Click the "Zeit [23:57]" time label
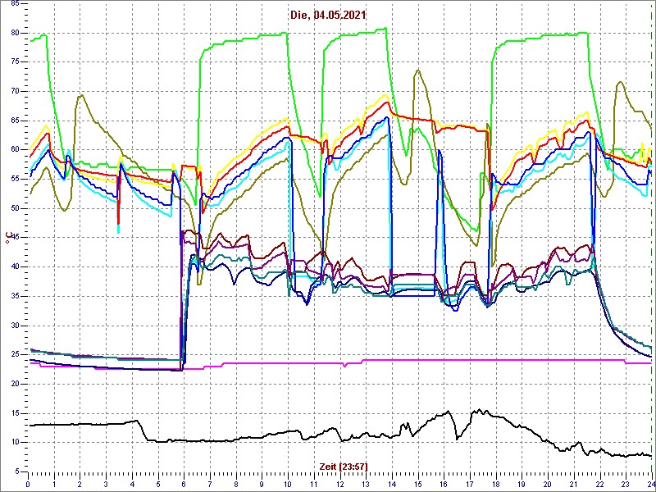 pos(343,466)
